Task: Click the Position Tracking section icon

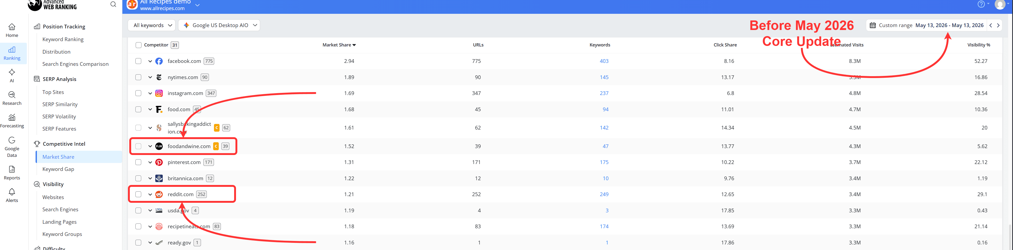Action: 37,26
